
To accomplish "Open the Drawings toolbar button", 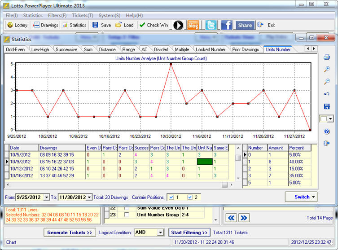I will click(46, 25).
